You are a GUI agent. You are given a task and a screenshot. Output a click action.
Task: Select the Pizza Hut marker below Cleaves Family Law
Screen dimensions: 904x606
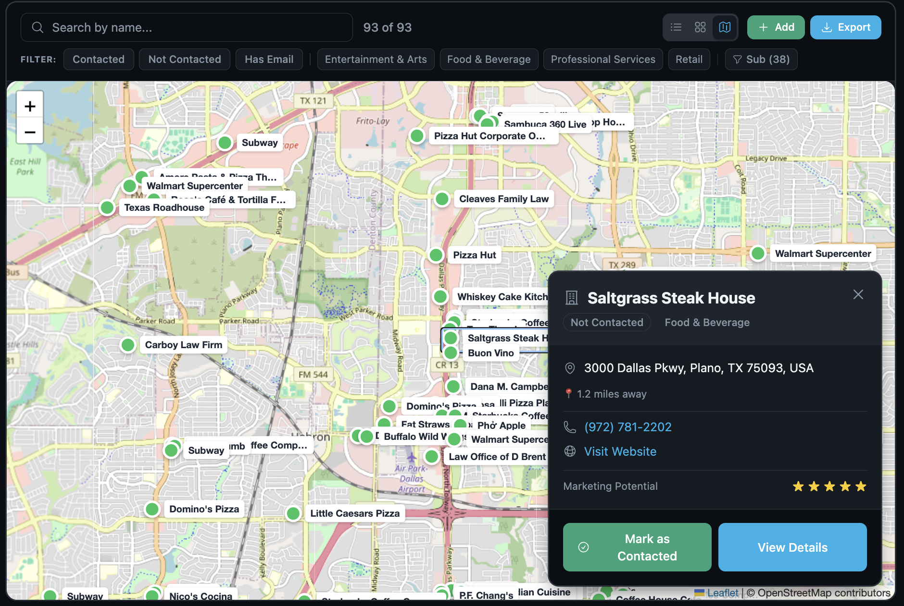pos(436,255)
